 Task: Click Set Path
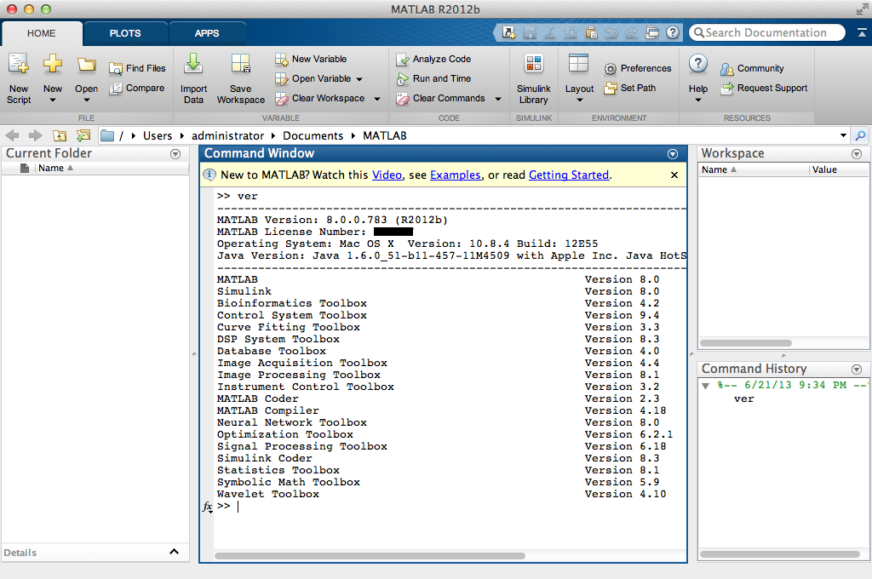click(630, 88)
